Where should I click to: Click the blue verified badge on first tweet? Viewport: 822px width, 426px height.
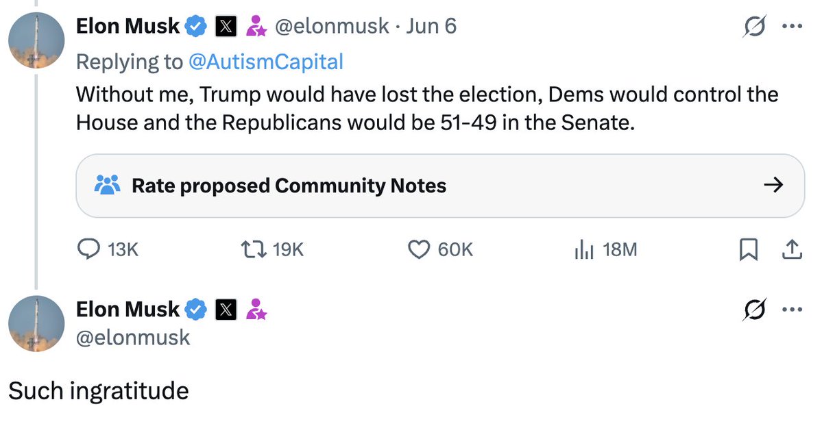coord(197,27)
